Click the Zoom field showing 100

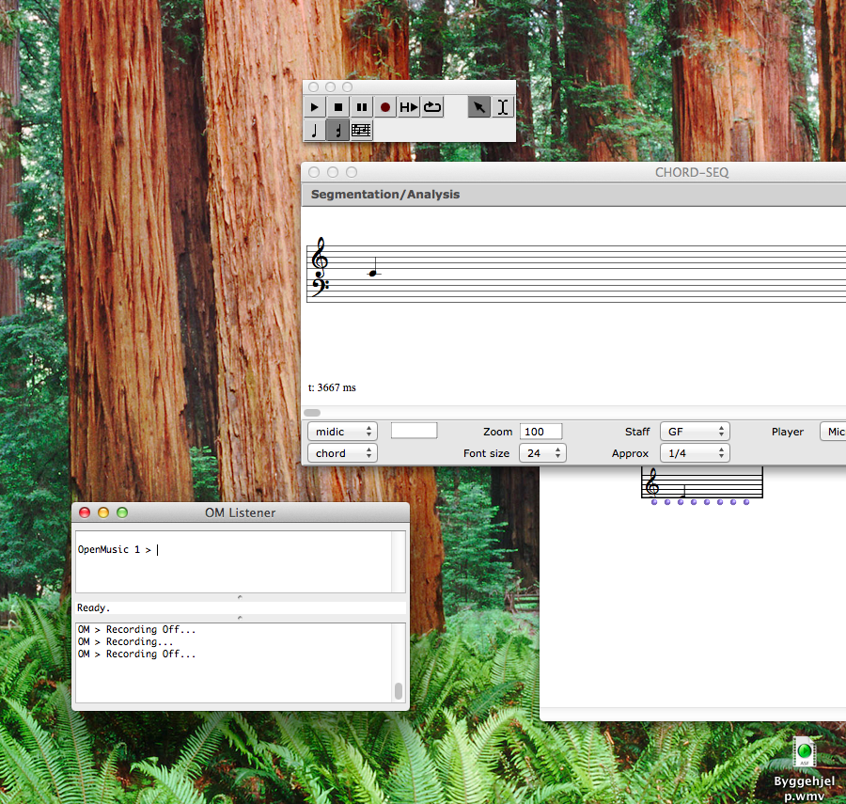(x=540, y=431)
